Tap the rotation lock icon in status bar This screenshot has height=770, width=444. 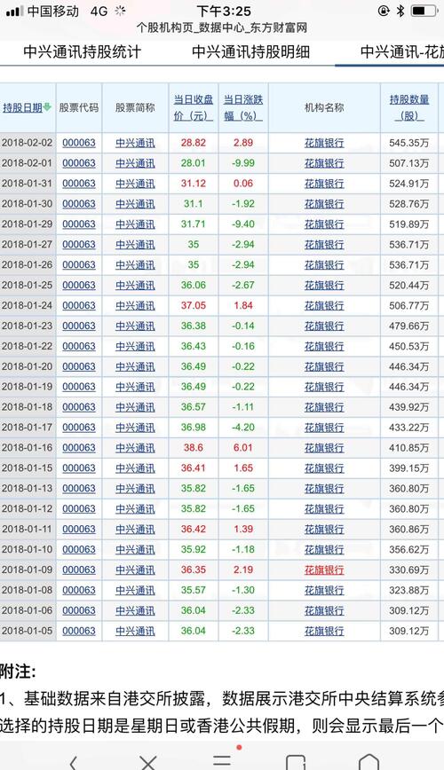384,11
